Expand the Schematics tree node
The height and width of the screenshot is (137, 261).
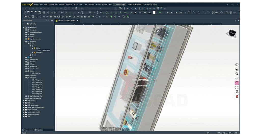[32, 53]
